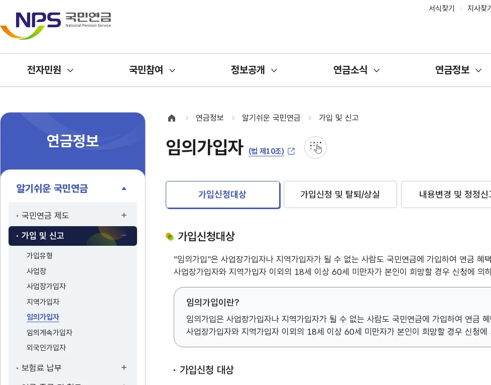491x385 pixels.
Task: Open the 연금정보 top menu
Action: tap(452, 69)
